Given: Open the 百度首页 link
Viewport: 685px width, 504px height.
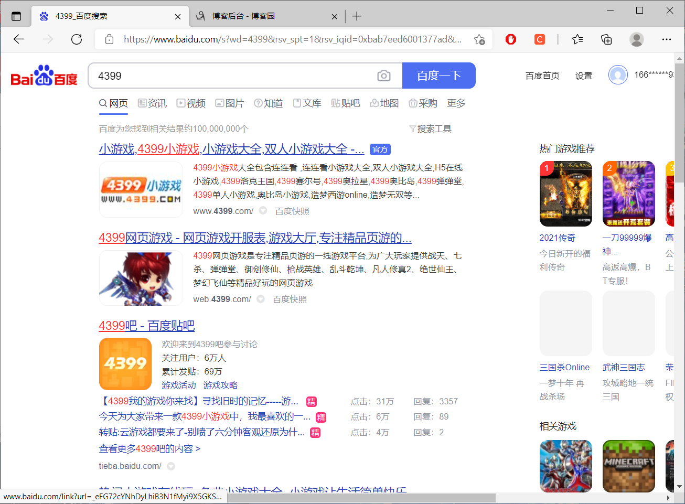Looking at the screenshot, I should point(542,76).
